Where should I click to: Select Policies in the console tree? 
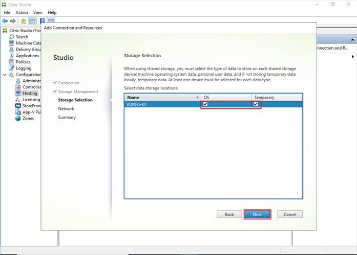coord(23,62)
